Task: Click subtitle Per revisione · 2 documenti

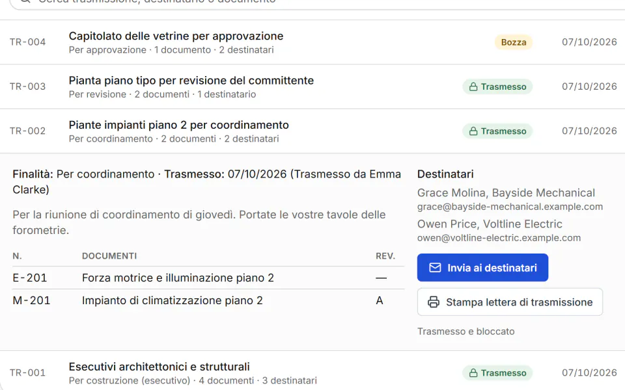Action: click(x=162, y=95)
